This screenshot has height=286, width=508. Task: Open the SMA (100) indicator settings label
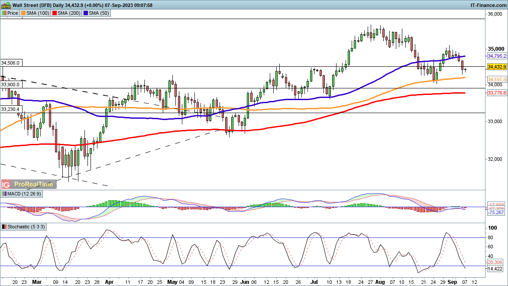coord(38,13)
